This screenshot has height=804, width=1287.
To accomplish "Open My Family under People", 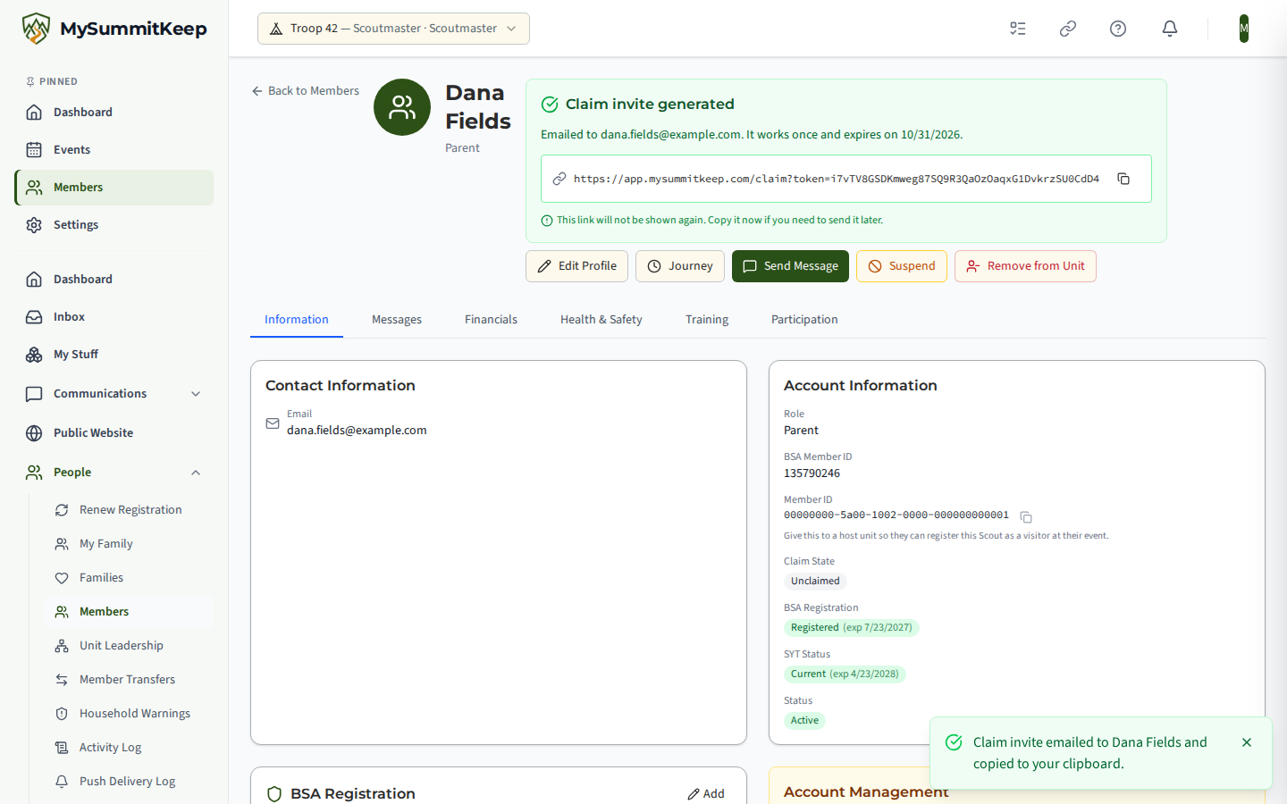I will tap(129, 544).
